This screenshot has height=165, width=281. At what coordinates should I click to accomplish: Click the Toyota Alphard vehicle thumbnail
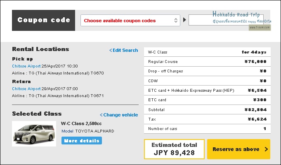coord(34,134)
